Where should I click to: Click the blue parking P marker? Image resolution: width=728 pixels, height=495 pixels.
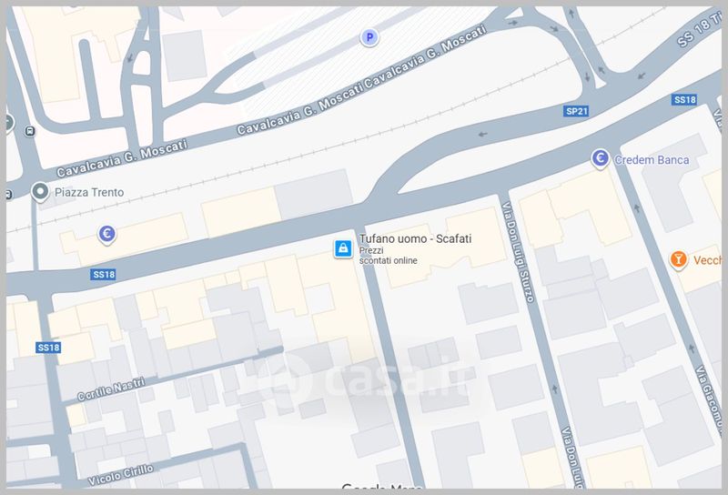click(x=369, y=37)
